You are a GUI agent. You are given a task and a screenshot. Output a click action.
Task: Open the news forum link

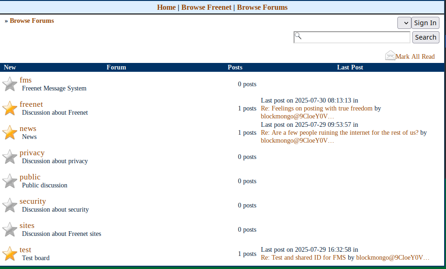coord(28,129)
